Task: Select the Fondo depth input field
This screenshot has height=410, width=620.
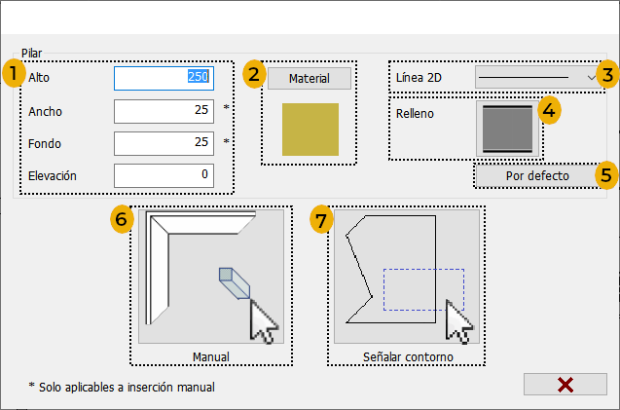Action: tap(164, 144)
